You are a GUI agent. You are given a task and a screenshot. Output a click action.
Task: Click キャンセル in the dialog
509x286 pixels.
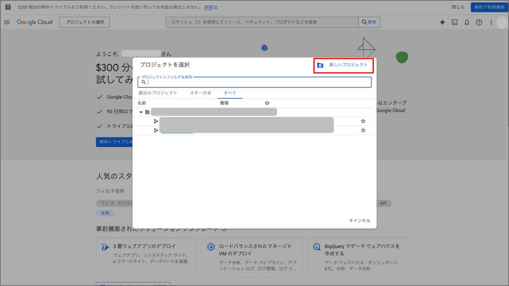(359, 220)
